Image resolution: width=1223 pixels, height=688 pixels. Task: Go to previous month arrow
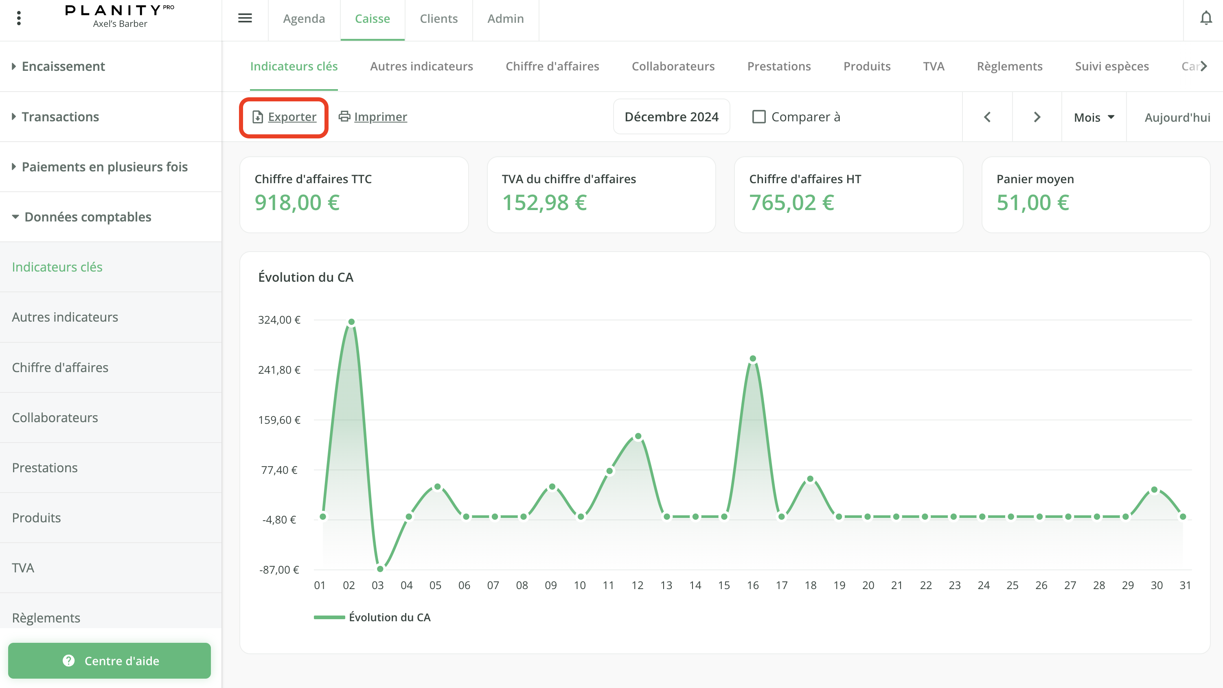[988, 117]
